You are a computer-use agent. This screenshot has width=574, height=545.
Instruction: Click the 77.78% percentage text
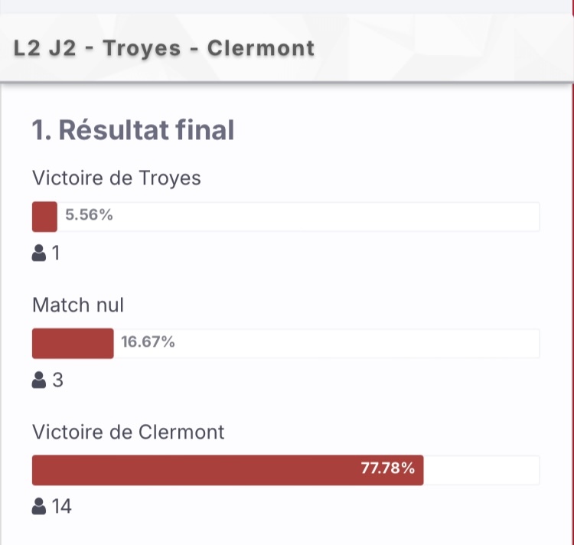pyautogui.click(x=388, y=468)
